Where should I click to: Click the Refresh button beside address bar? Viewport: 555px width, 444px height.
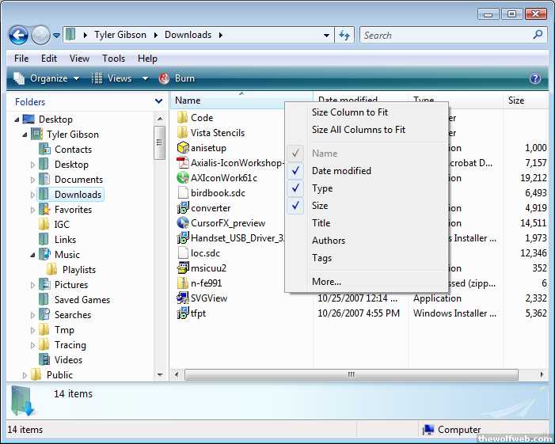point(344,35)
